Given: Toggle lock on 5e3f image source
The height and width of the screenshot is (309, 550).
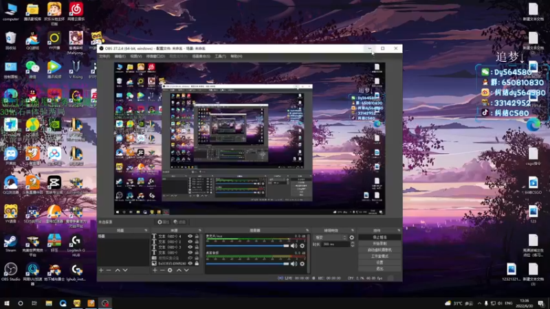Looking at the screenshot, I should point(197,263).
